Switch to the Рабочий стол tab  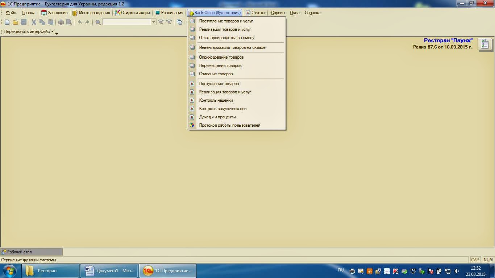32,252
